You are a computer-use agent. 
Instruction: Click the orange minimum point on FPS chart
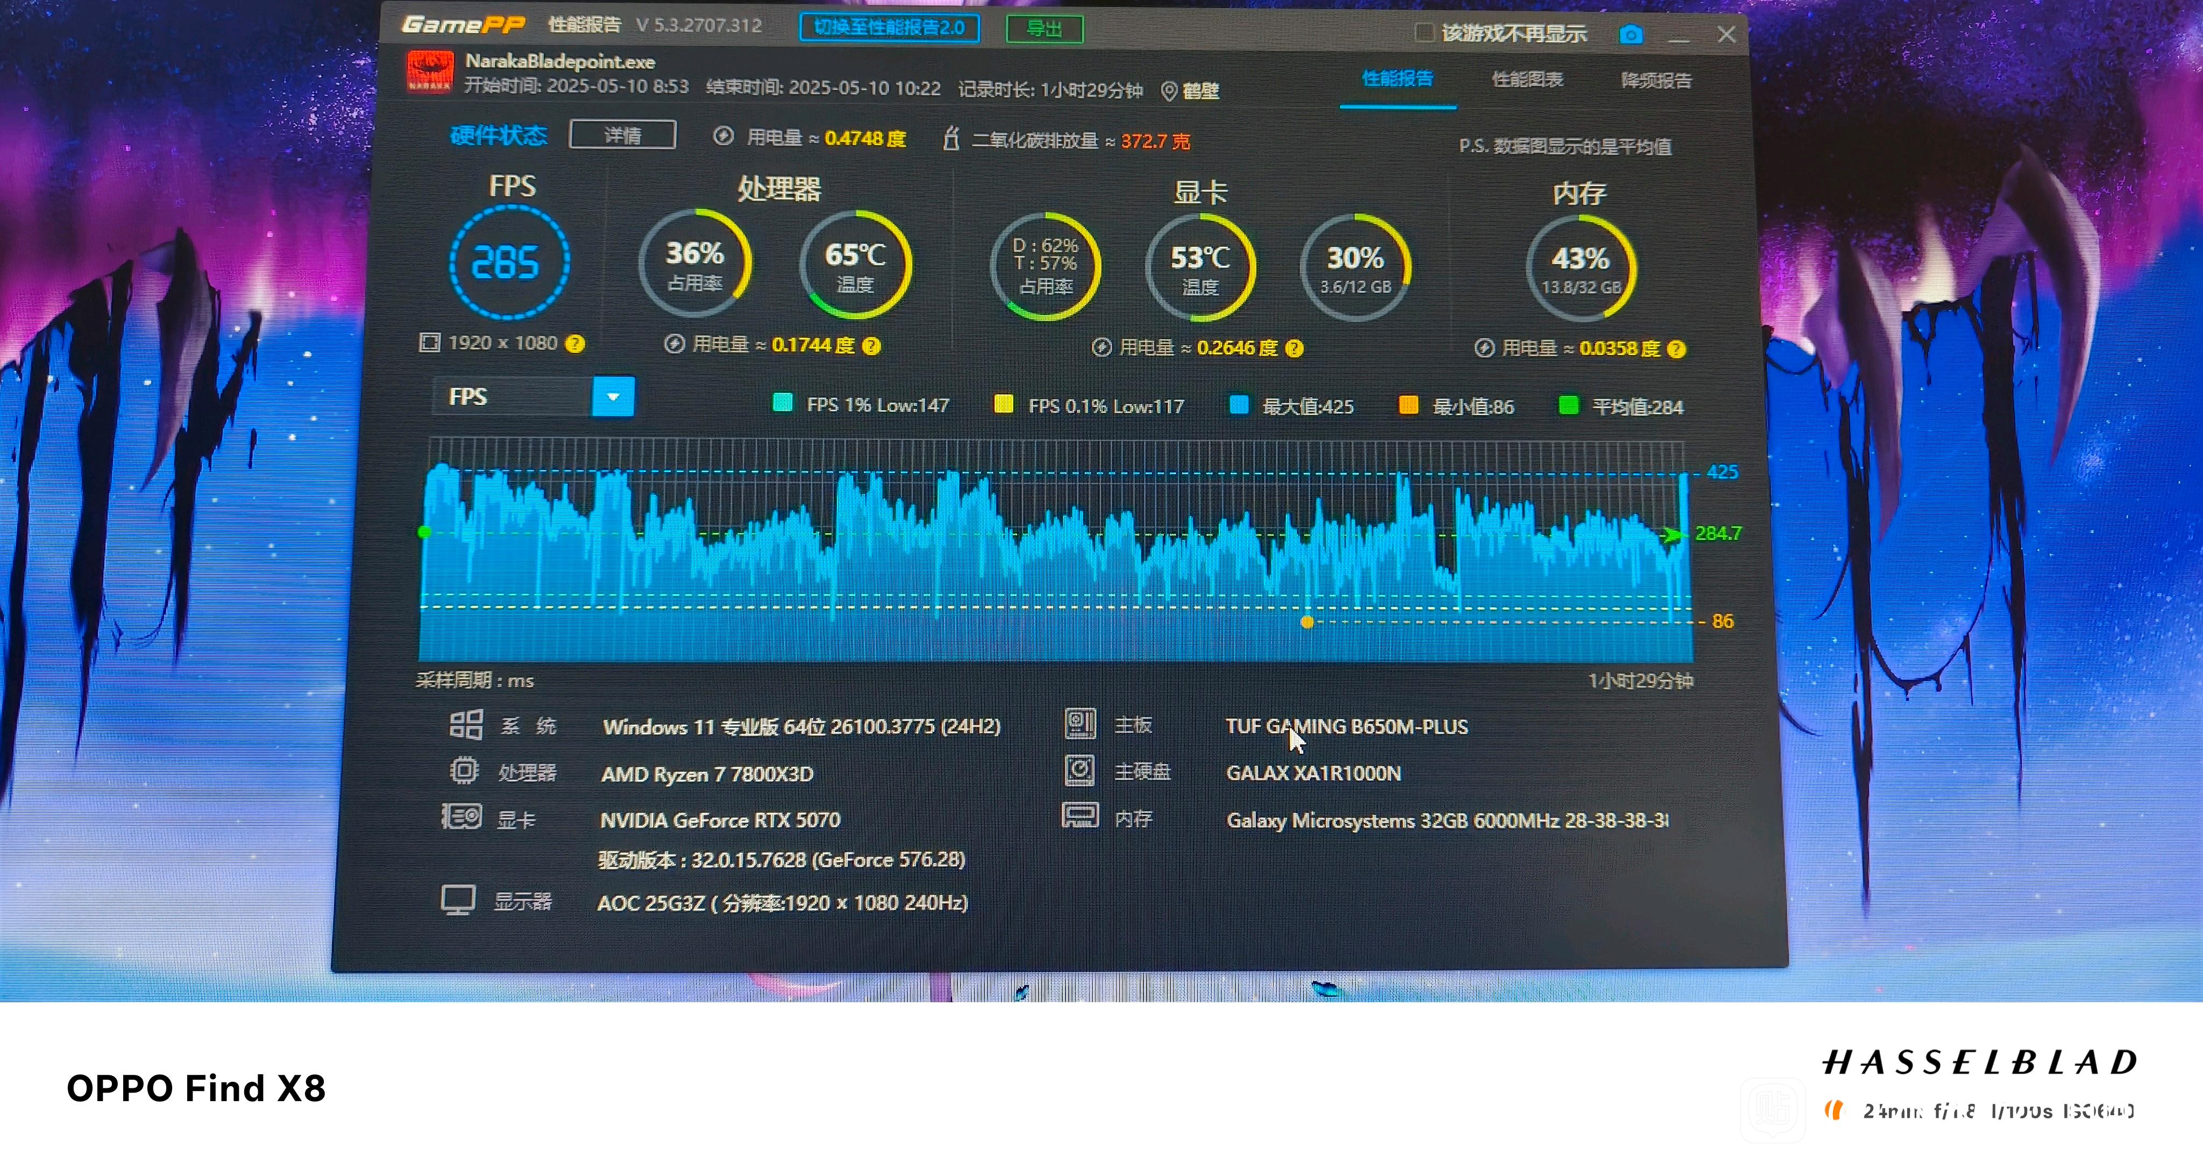coord(1307,622)
